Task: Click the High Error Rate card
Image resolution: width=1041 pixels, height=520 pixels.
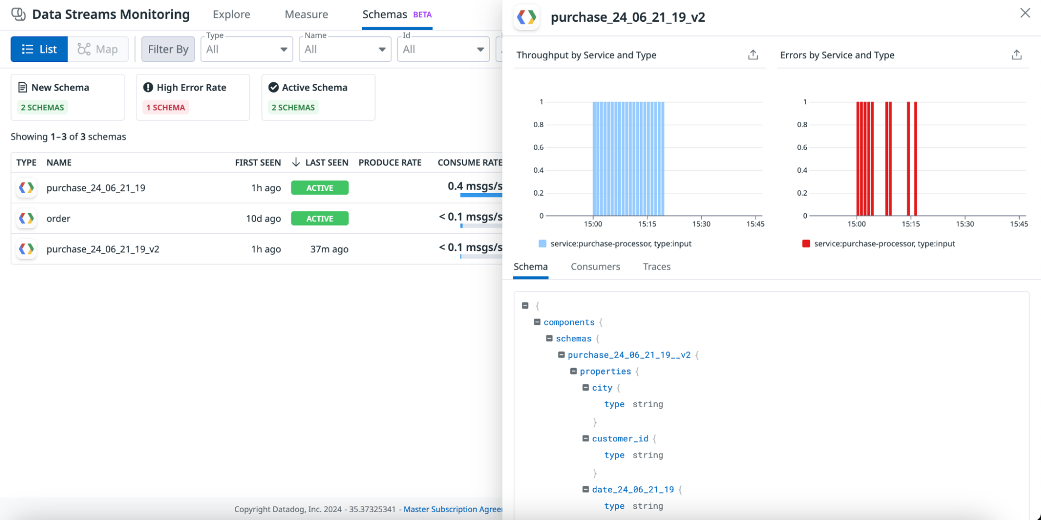Action: click(x=193, y=97)
